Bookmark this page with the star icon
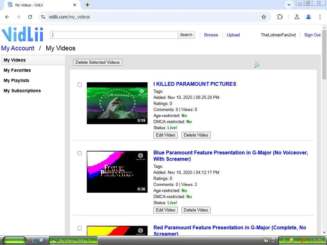Viewport: 327px width, 245px height. 263,17
